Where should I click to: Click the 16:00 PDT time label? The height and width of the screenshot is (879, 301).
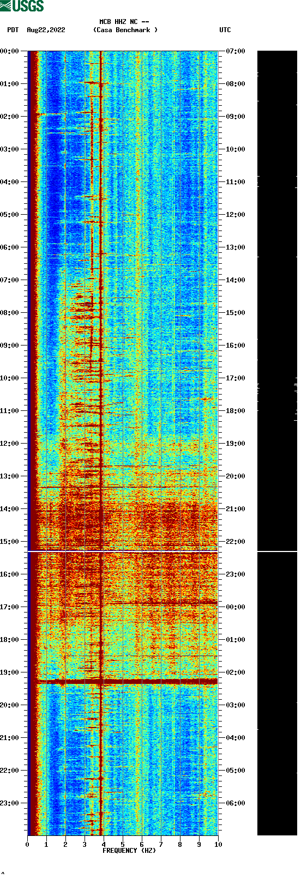point(10,574)
